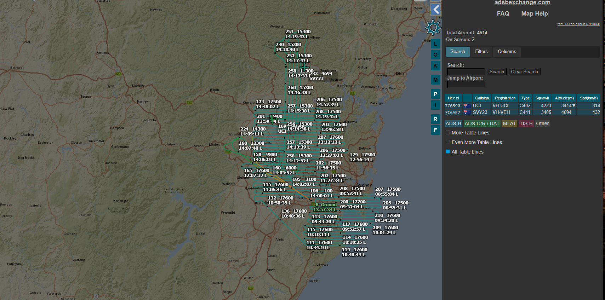Switch to the Columns tab

[507, 52]
